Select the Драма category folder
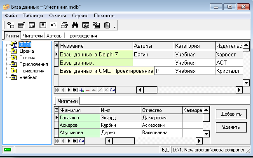Viewport: 253px width, 158px height. pos(27,51)
